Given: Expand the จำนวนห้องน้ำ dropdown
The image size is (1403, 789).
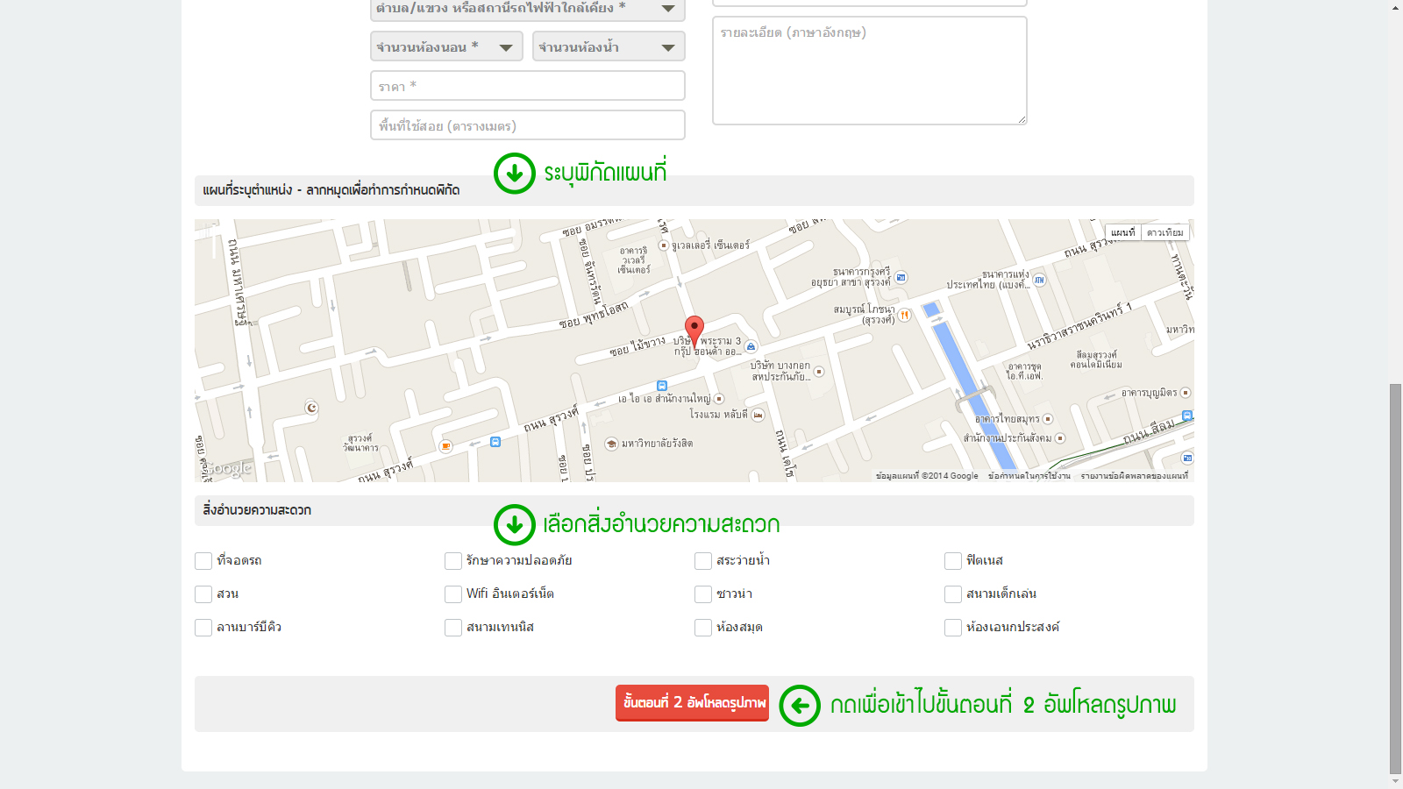Looking at the screenshot, I should pyautogui.click(x=609, y=46).
